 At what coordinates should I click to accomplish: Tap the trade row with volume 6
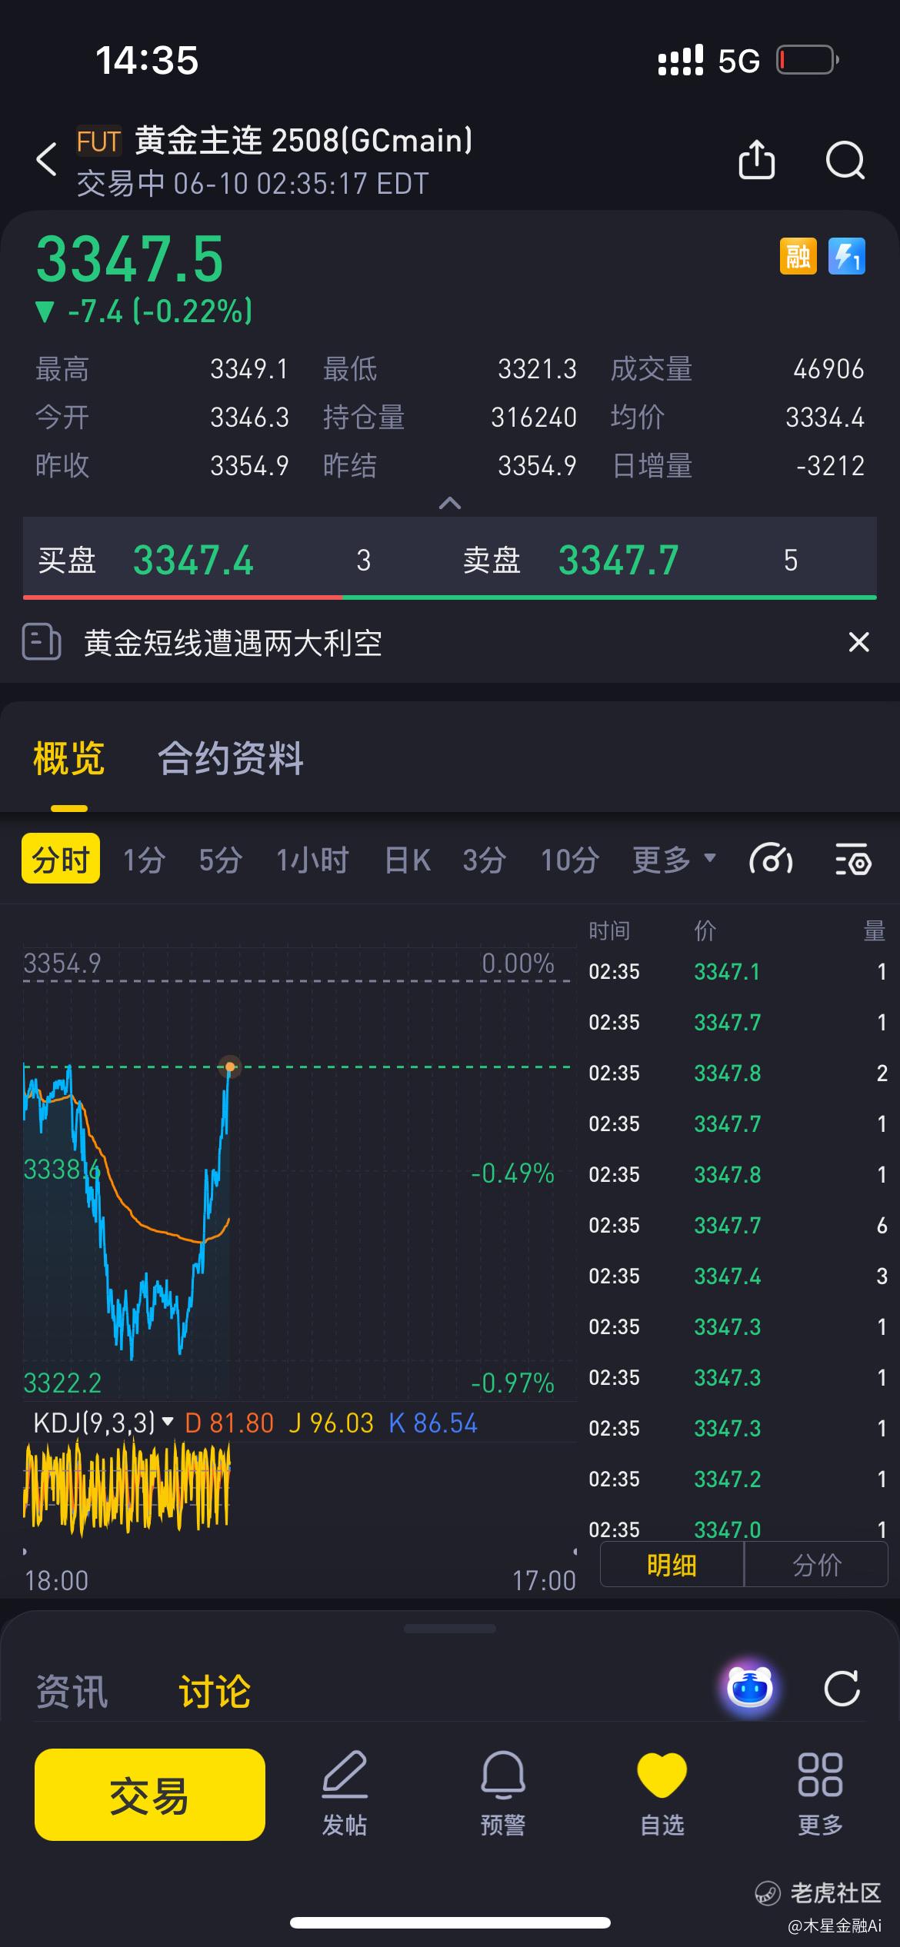[737, 1225]
